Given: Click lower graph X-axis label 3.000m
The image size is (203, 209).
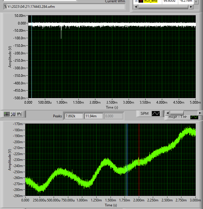Looking at the screenshot, I should click(195, 200).
